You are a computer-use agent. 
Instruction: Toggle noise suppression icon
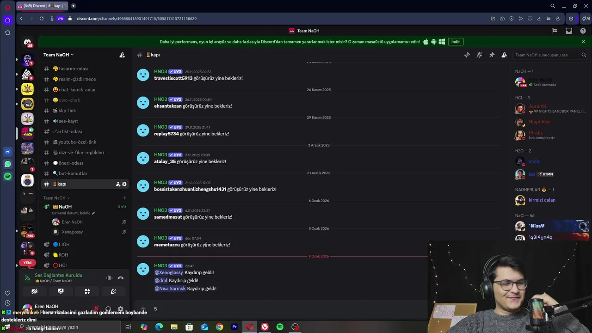click(x=110, y=278)
